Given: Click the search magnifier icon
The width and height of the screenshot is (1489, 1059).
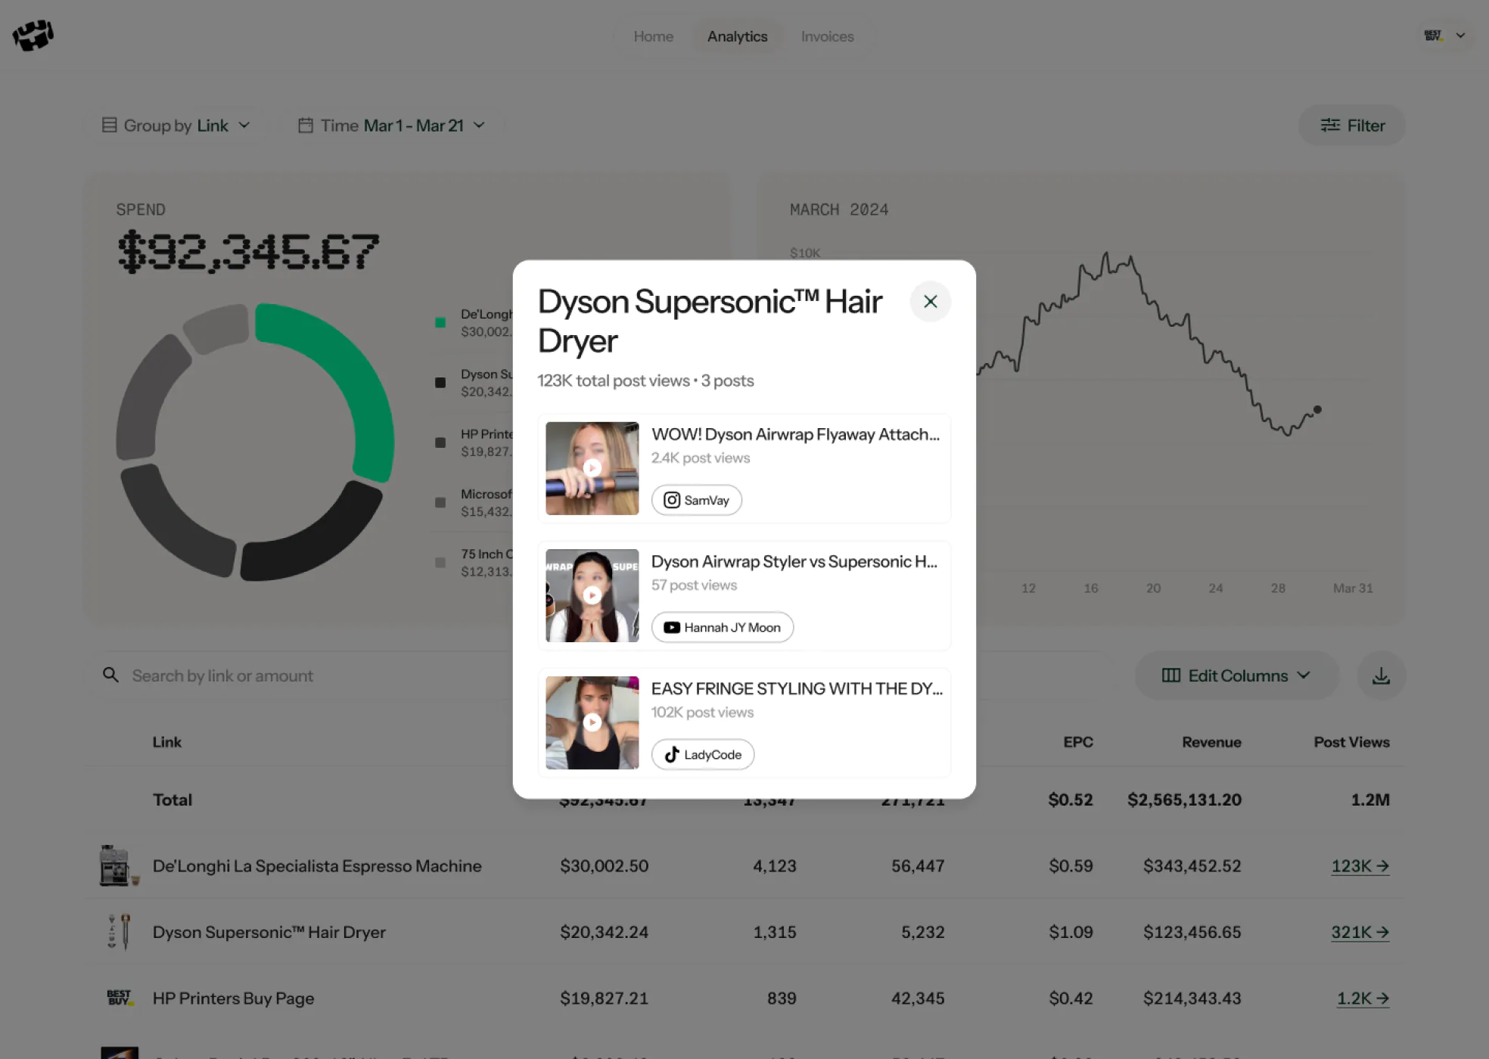Looking at the screenshot, I should pyautogui.click(x=110, y=675).
